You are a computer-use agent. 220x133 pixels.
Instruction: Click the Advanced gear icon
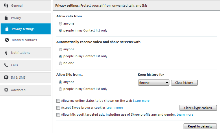point(6,90)
